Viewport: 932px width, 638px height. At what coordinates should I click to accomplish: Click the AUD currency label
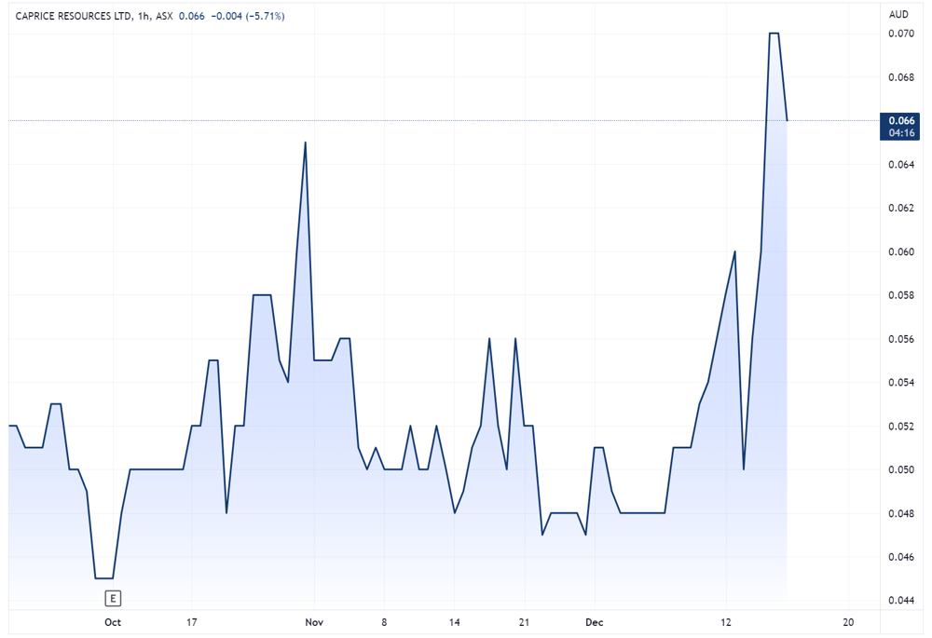(x=898, y=14)
